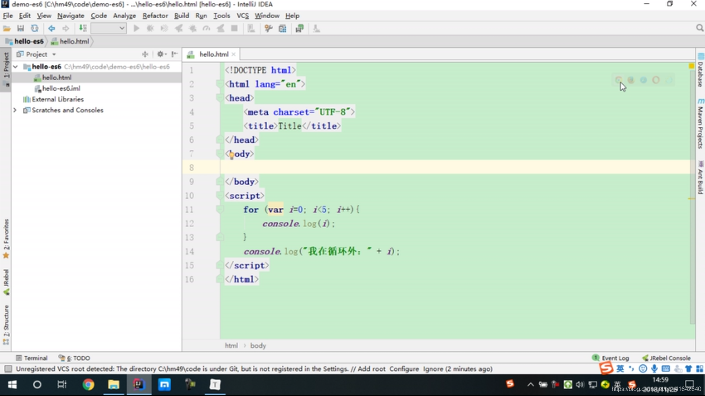Stop execution with the square icon
705x396 pixels.
tap(234, 29)
